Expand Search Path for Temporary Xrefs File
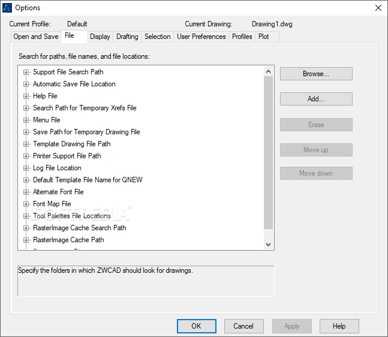Screen dimensions: 388x337 [x=26, y=108]
